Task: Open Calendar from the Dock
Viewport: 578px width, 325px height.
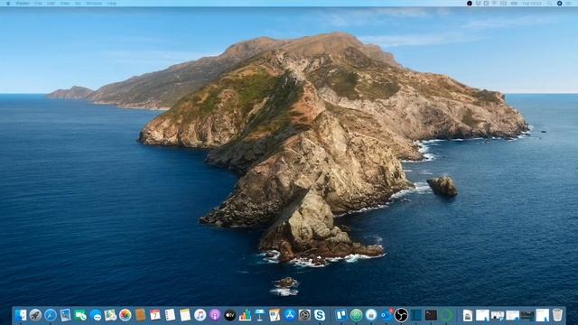Action: (x=155, y=315)
